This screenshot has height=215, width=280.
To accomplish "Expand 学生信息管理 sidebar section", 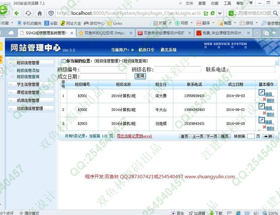I will click(x=31, y=85).
